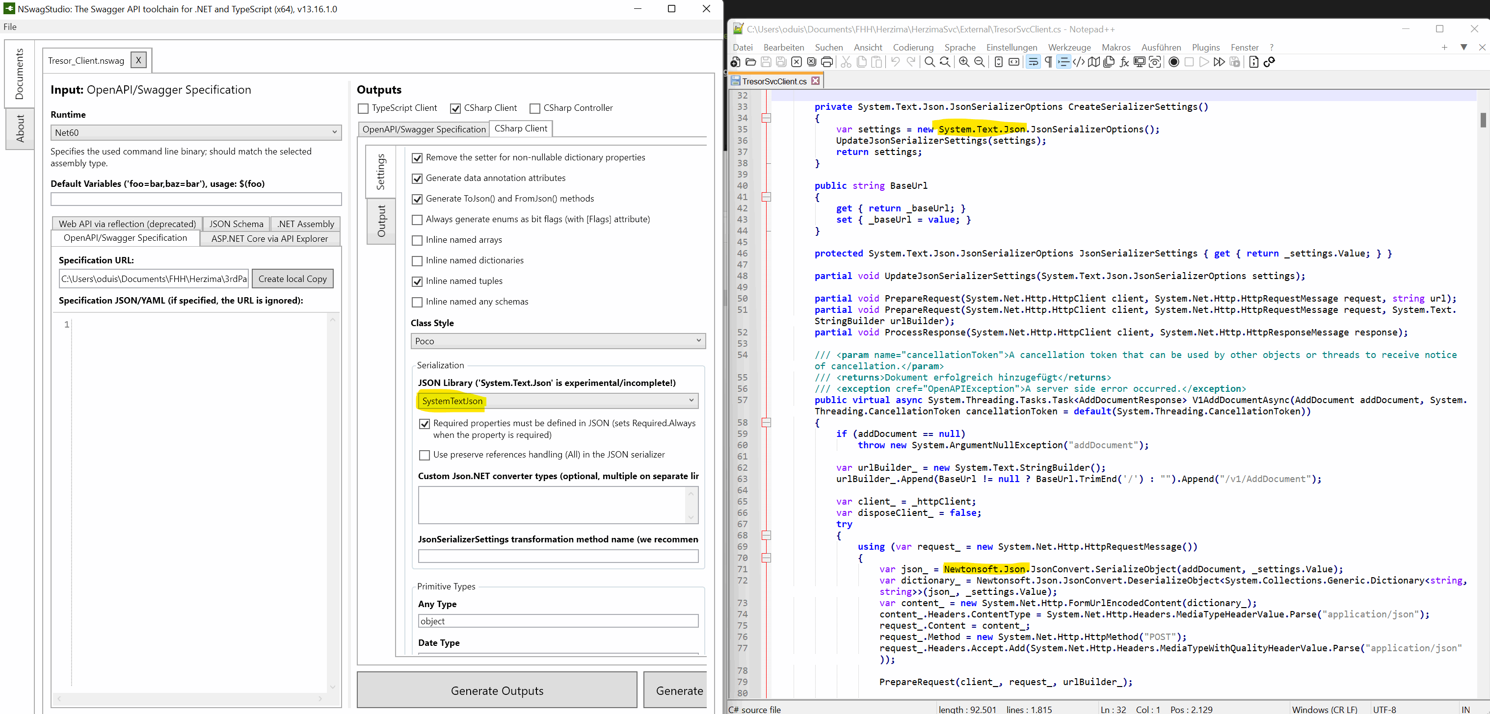
Task: Zoom in on the code using the magnifier-plus icon
Action: pyautogui.click(x=964, y=62)
